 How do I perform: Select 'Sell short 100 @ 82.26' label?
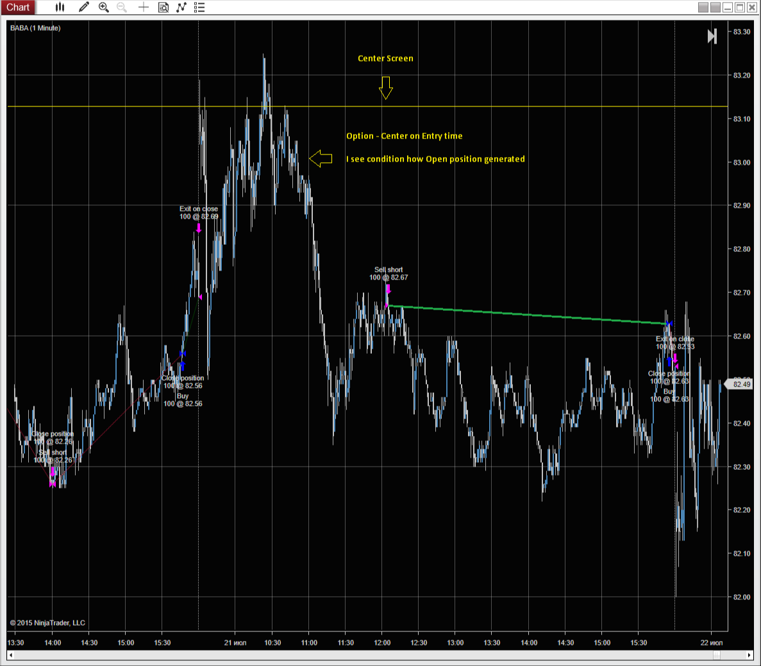pos(53,456)
